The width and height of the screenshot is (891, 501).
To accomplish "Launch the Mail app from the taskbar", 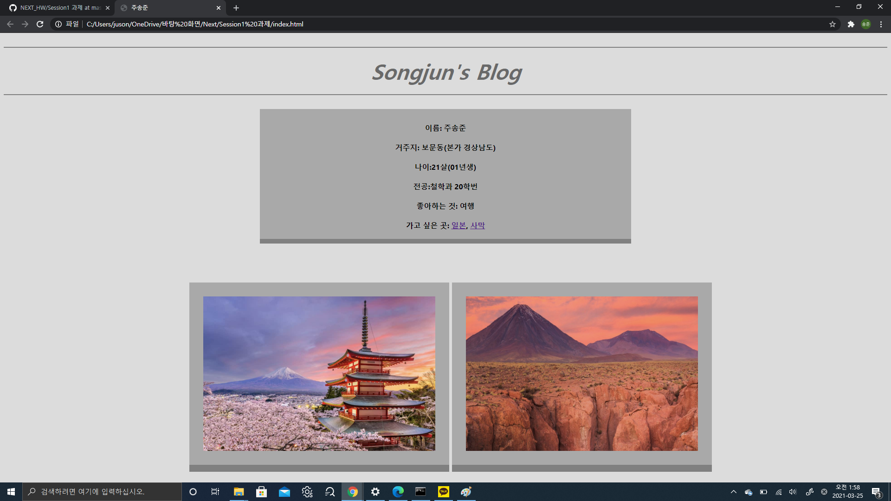I will [x=284, y=492].
